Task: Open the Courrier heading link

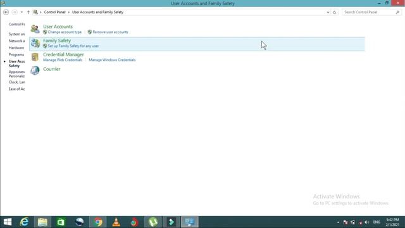Action: pos(52,69)
